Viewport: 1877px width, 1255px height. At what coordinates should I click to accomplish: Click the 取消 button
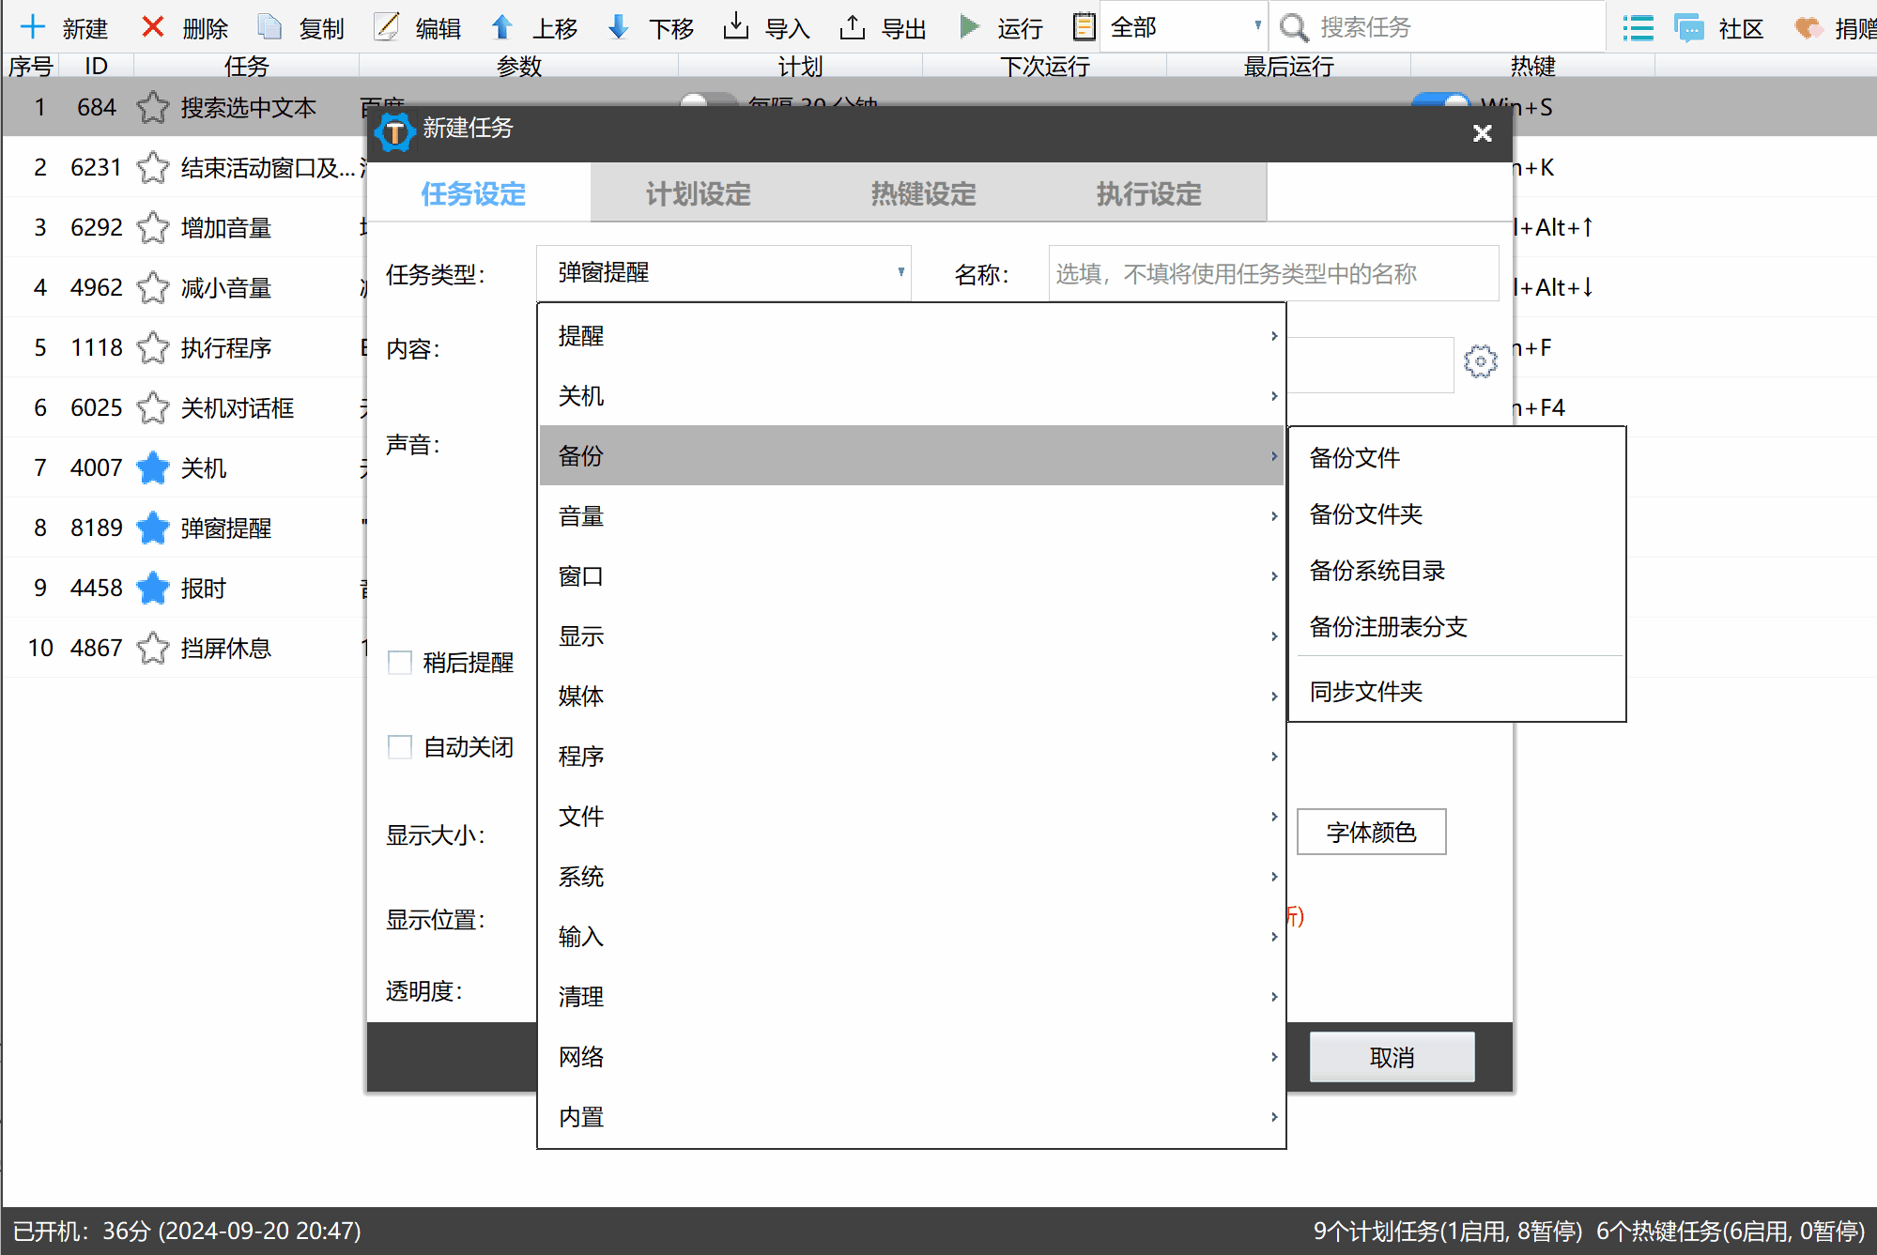coord(1392,1058)
